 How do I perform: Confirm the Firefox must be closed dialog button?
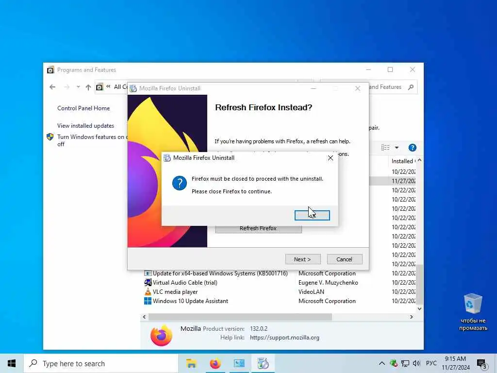[312, 215]
